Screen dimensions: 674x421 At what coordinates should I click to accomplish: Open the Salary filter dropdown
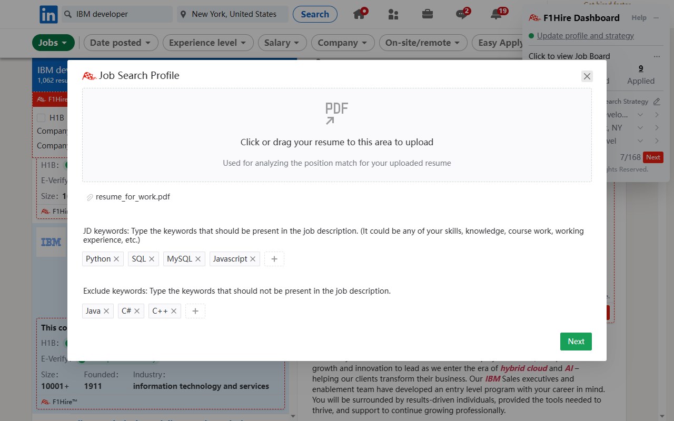click(282, 43)
